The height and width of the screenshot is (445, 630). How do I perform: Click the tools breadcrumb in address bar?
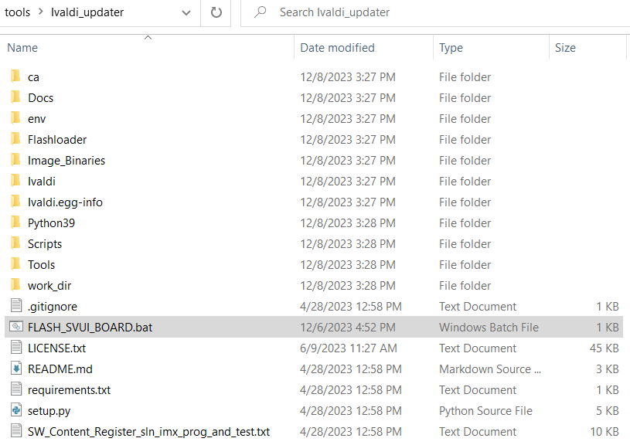17,12
